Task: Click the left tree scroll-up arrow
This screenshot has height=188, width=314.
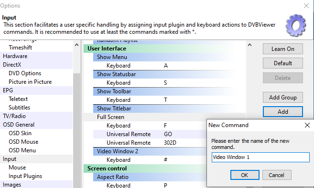Action: pos(76,45)
